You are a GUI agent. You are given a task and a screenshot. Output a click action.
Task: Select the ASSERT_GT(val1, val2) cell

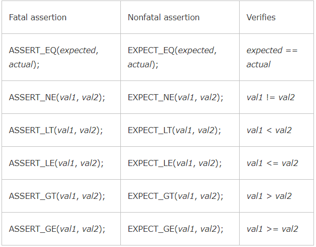point(57,196)
